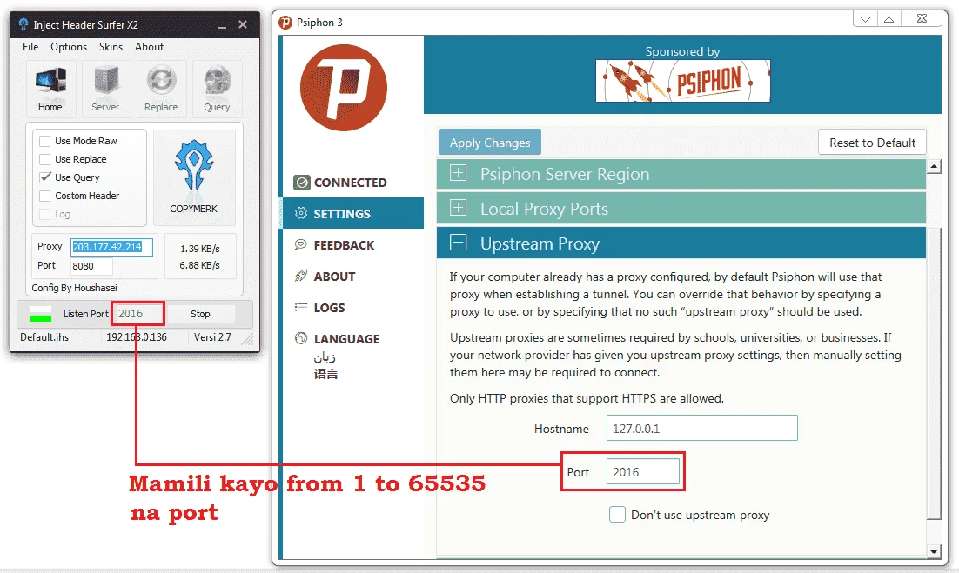Click the 6.88 KB/s speed readout
The height and width of the screenshot is (573, 959).
click(200, 265)
